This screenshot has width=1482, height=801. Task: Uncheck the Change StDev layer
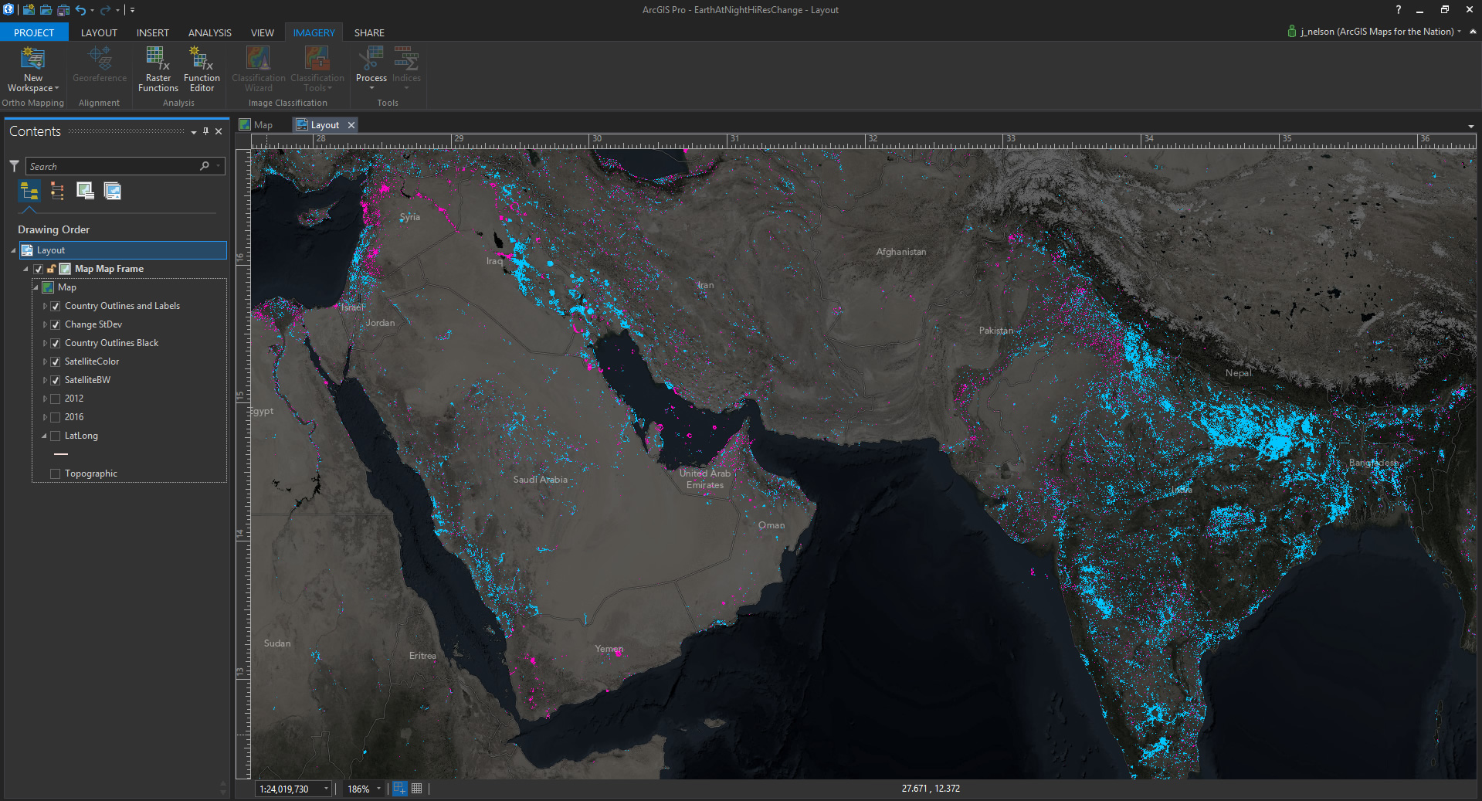point(56,324)
